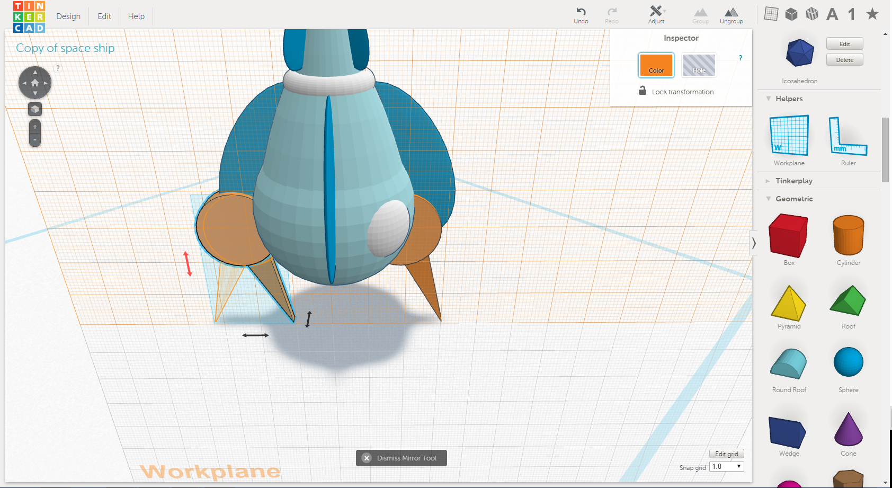Click the scroll down arrow of shapes panel
Image resolution: width=892 pixels, height=488 pixels.
(885, 483)
